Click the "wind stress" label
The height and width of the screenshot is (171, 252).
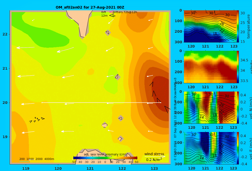click(x=154, y=154)
